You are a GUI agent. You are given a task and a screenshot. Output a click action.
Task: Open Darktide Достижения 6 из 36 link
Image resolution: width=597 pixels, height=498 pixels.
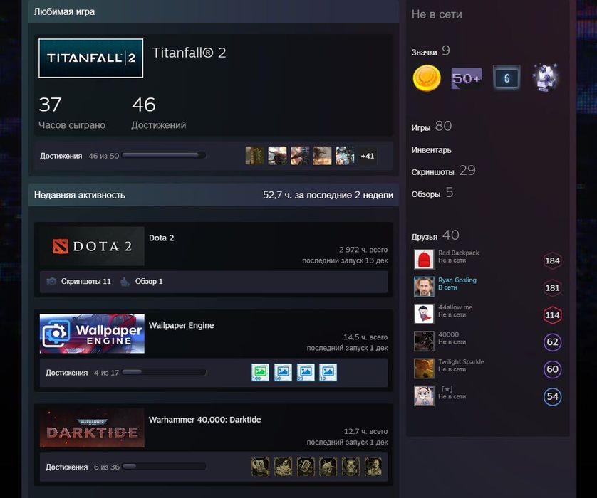(x=83, y=467)
